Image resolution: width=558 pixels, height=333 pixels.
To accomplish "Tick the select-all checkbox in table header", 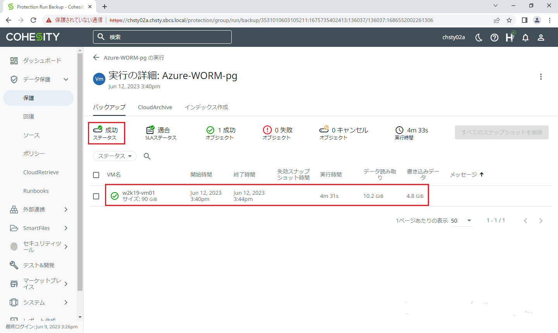I will tap(96, 175).
